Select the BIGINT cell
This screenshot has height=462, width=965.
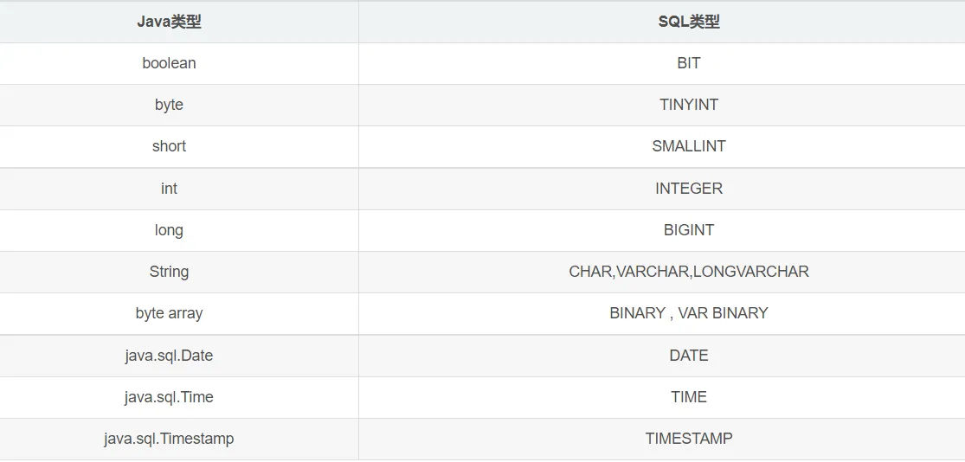click(x=688, y=230)
